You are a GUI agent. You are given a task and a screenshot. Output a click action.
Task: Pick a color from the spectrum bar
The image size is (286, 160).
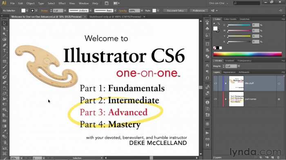coord(248,54)
